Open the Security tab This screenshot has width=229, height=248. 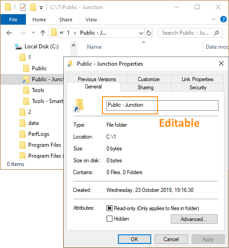click(198, 88)
